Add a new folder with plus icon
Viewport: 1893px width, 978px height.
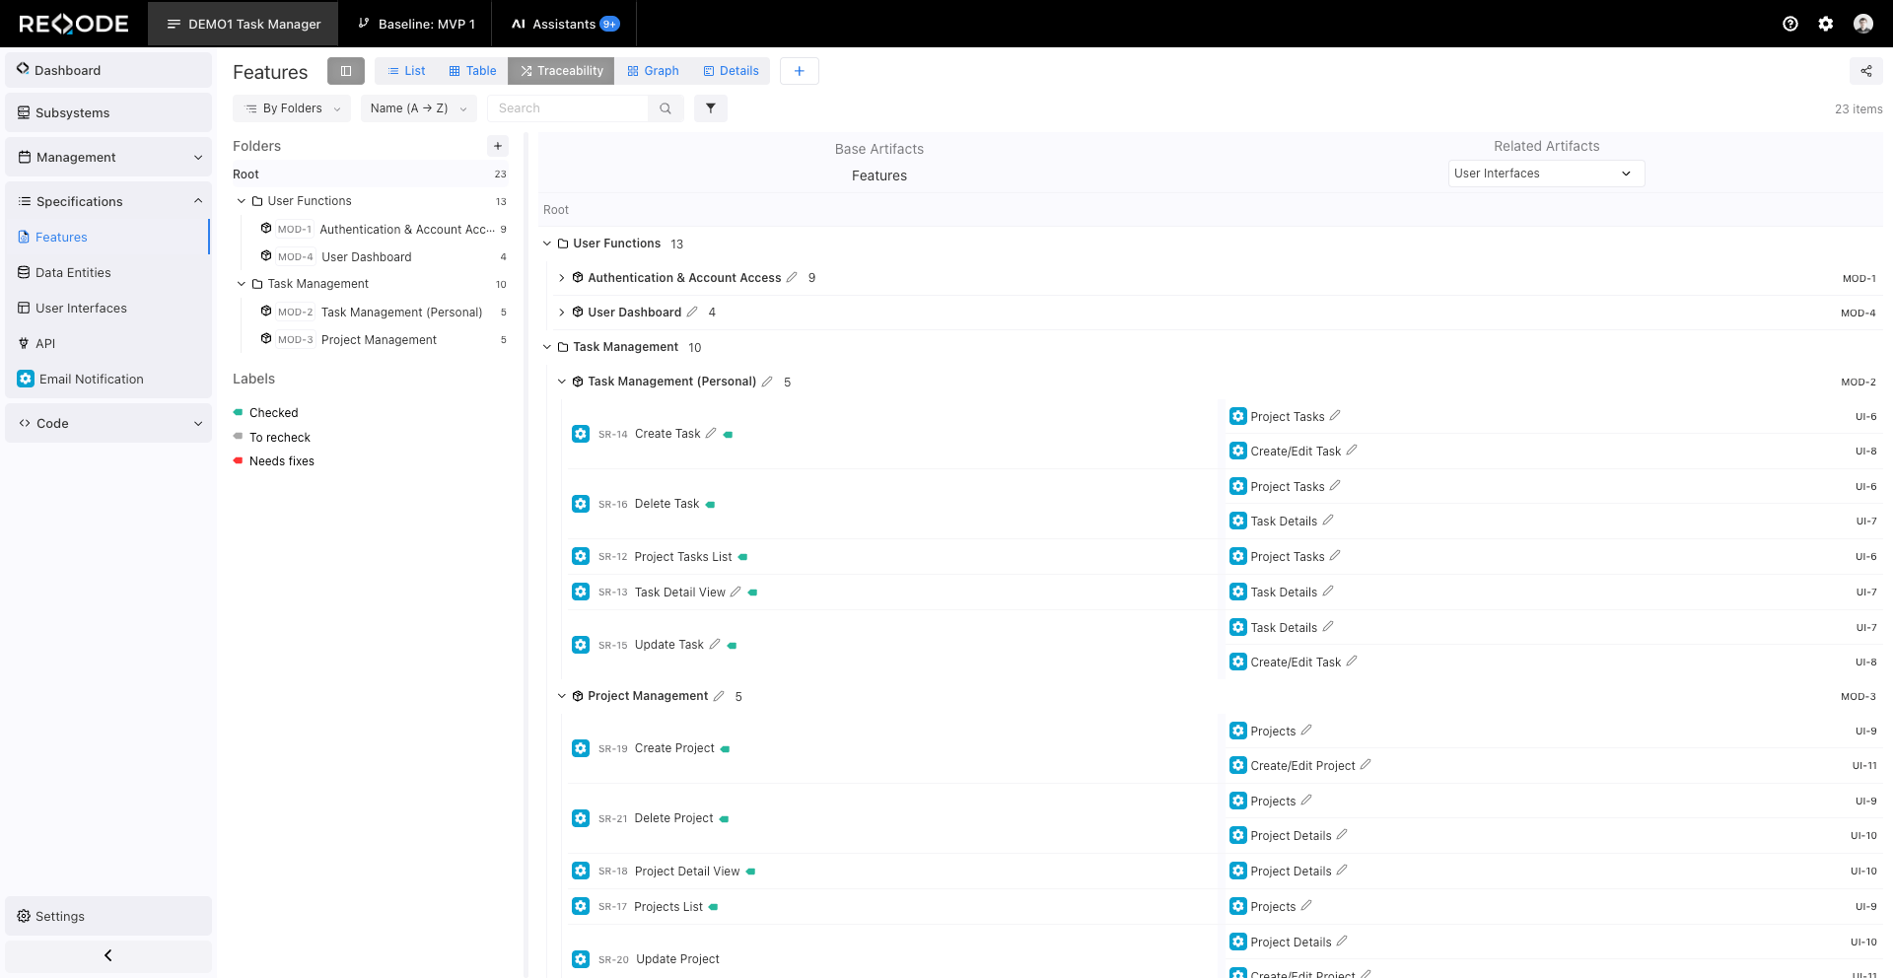coord(498,146)
